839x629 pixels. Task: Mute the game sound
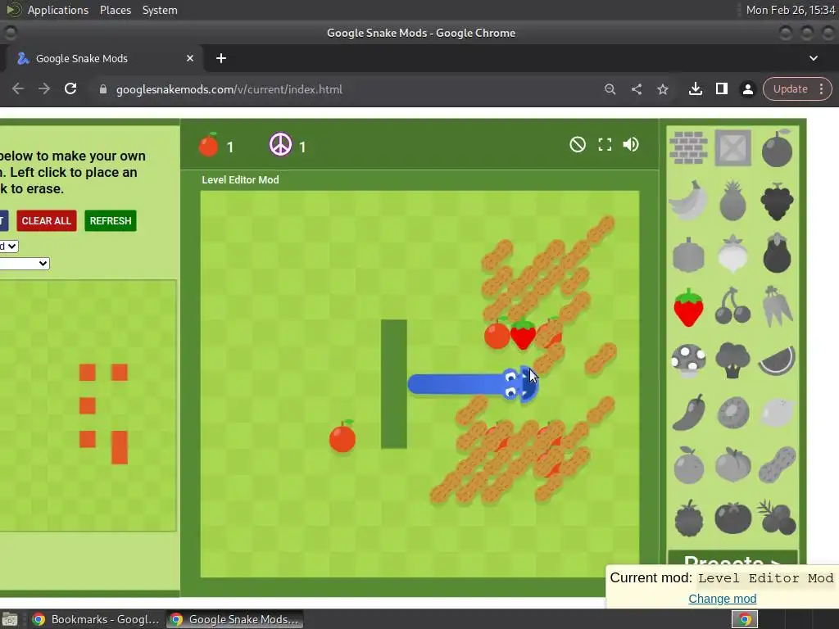(x=631, y=144)
